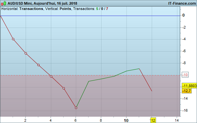Screen dimensions: 197x123
Task: Click the -8 label on vertical axis
Action: coord(184,63)
